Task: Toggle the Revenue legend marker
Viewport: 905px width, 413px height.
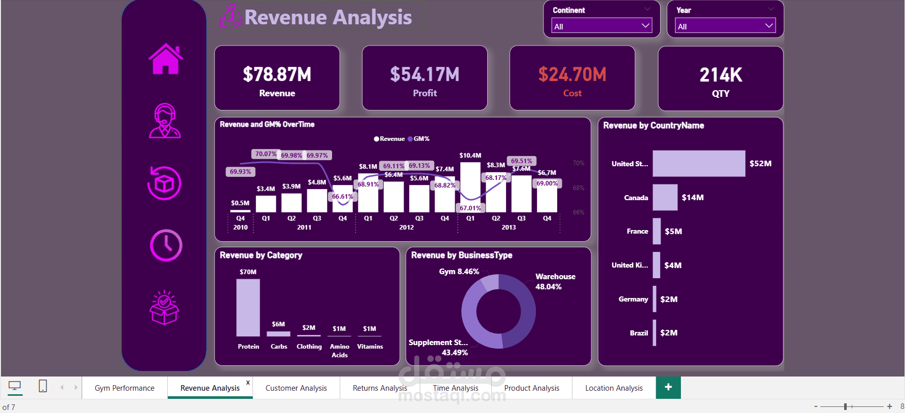Action: 377,139
